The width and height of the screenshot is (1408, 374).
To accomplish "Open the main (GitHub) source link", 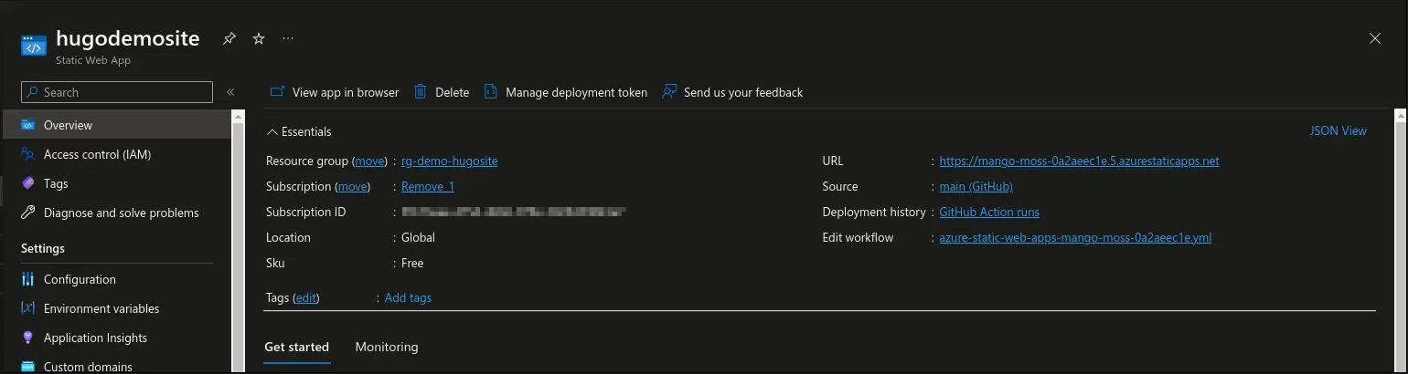I will point(976,186).
